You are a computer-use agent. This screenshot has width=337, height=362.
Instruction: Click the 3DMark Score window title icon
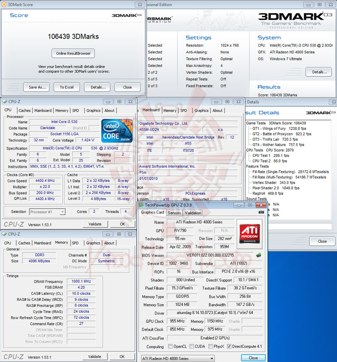point(4,4)
